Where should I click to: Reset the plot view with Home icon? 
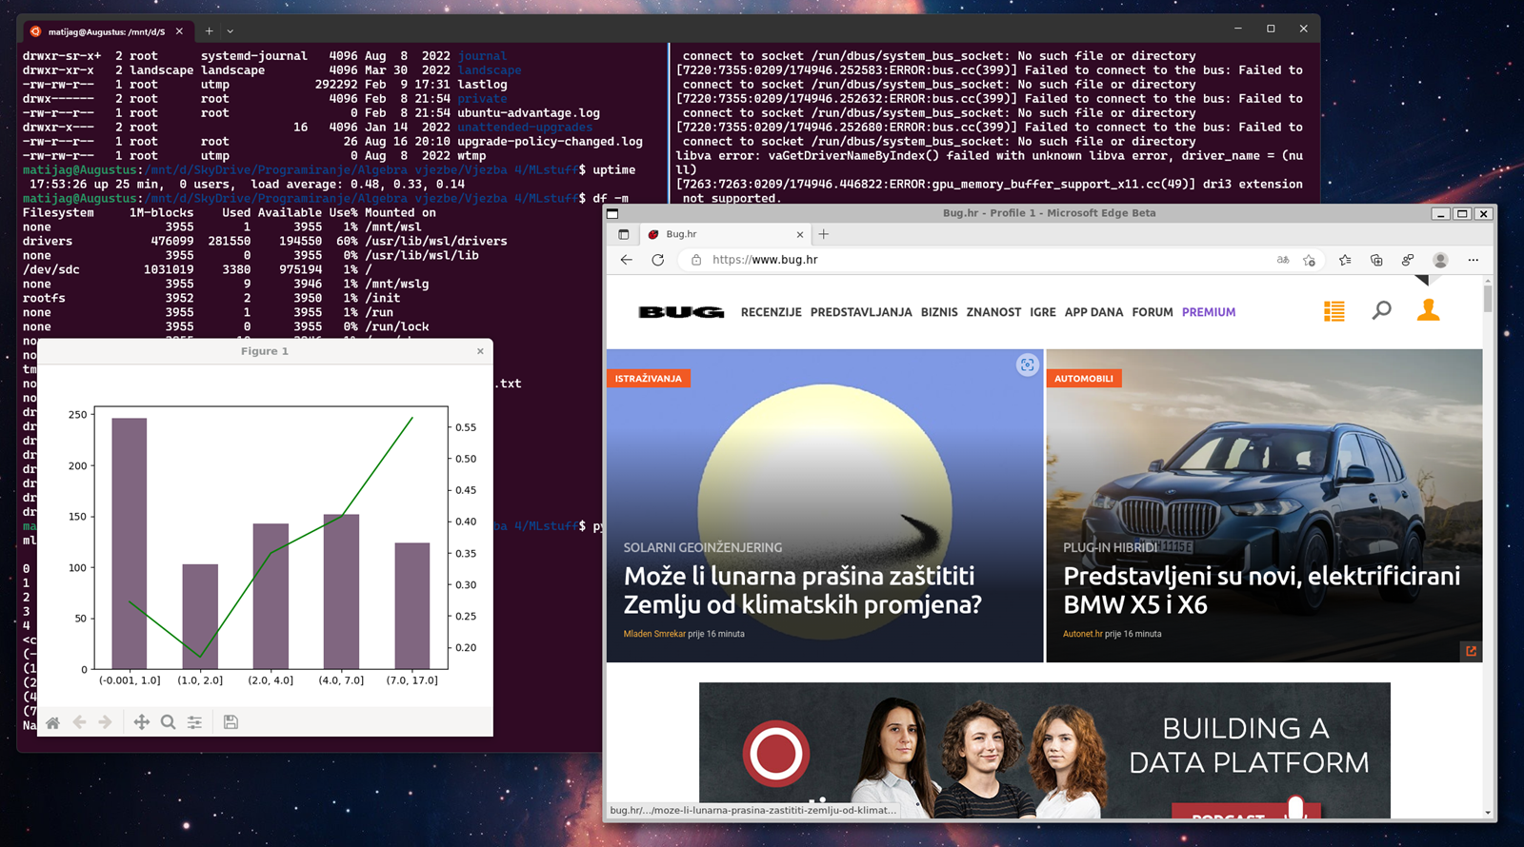[x=53, y=722]
